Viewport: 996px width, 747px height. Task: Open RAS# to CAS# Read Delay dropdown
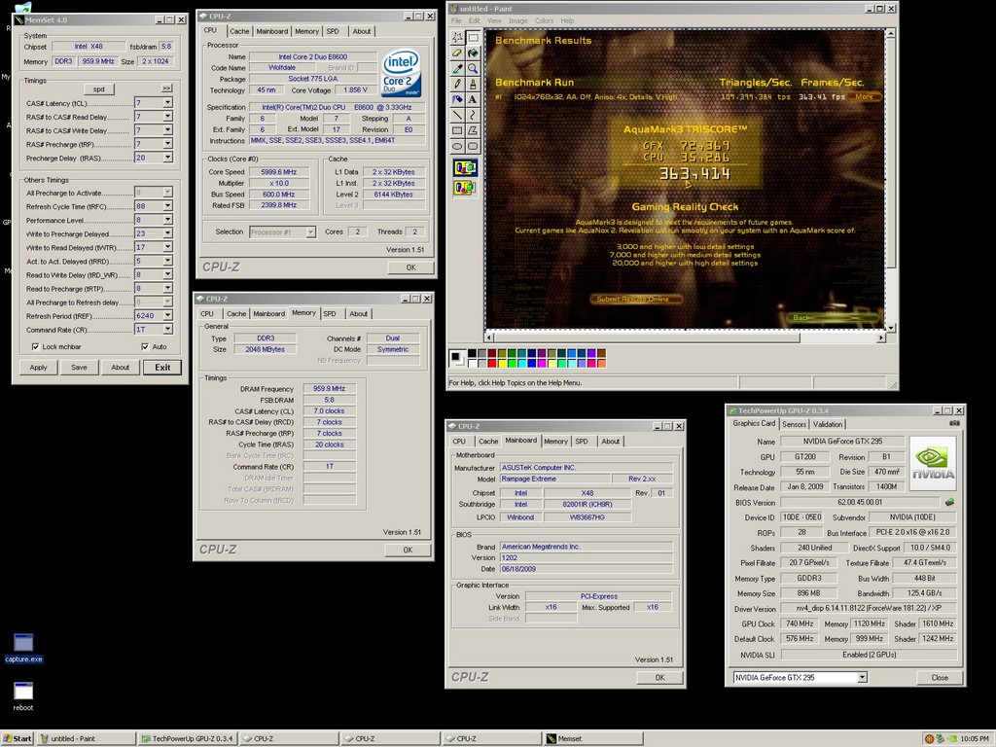pos(167,117)
